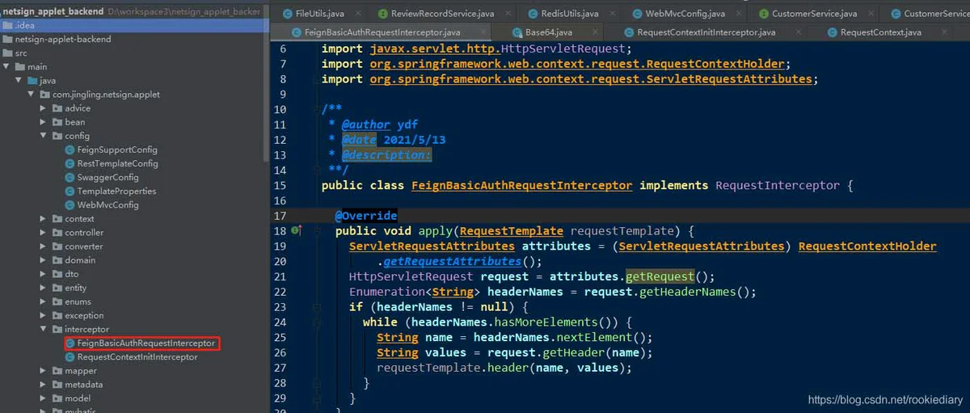Collapse the java folder arrow
The width and height of the screenshot is (970, 413).
tap(19, 81)
